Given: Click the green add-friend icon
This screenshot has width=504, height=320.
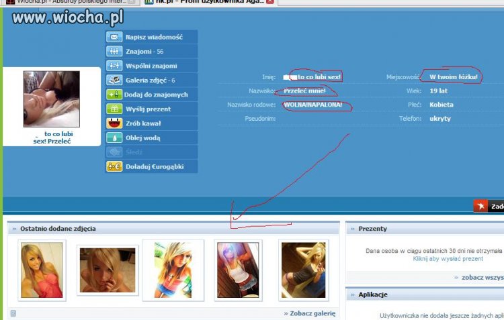Looking at the screenshot, I should pyautogui.click(x=114, y=95).
